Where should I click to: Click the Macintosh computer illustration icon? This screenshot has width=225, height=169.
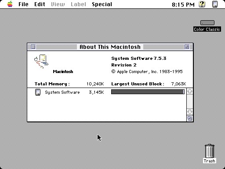pos(41,62)
